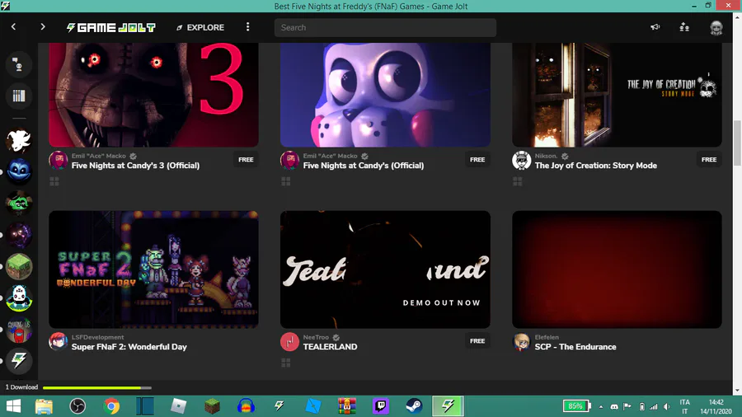This screenshot has width=742, height=417.
Task: Click Windows icon under Candy's 3
Action: click(54, 181)
